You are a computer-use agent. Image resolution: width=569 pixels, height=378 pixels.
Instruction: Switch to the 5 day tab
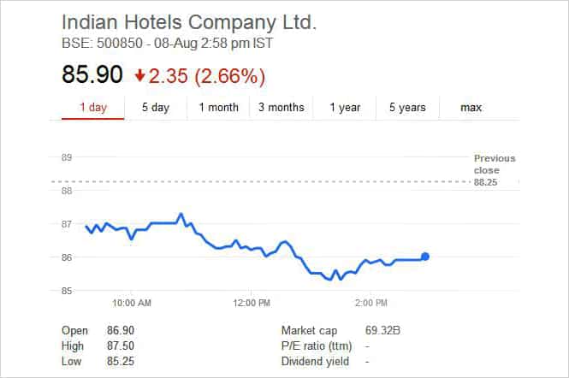[x=156, y=108]
